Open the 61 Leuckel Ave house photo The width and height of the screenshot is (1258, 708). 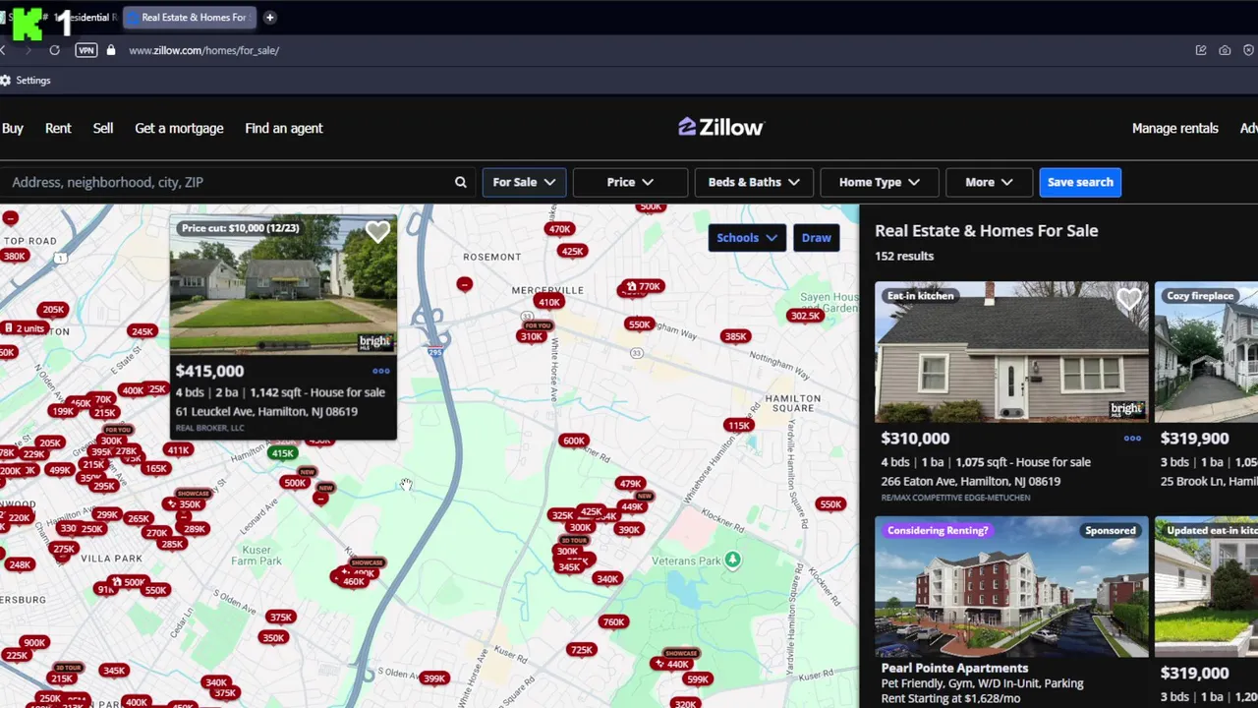(x=283, y=285)
